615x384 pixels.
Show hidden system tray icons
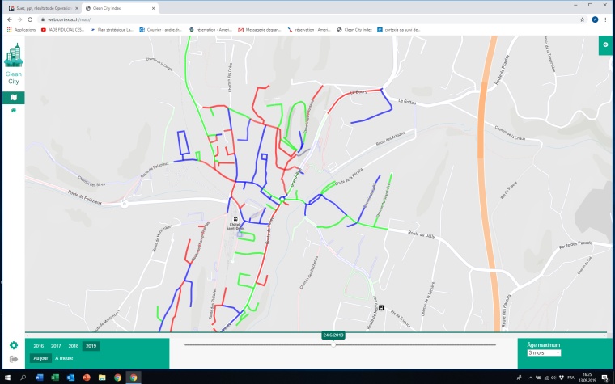(x=531, y=378)
